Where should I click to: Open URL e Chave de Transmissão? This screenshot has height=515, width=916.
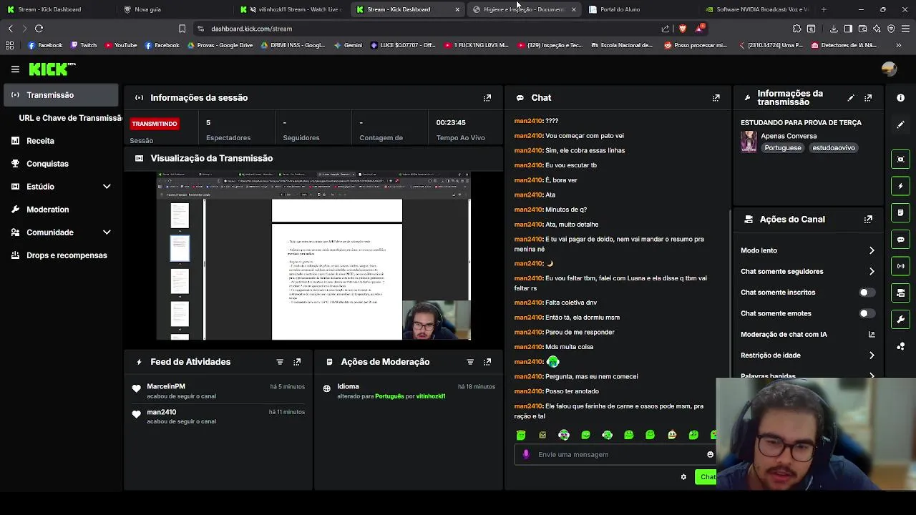(70, 118)
